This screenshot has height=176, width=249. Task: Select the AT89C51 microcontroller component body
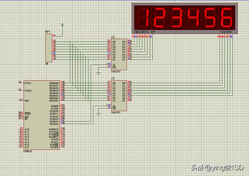[x=42, y=115]
